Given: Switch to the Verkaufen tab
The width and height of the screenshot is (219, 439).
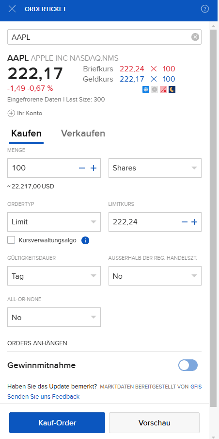Looking at the screenshot, I should 83,133.
